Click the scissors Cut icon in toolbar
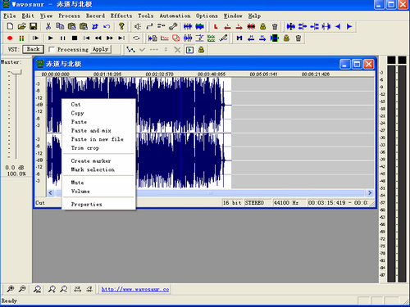410x307 pixels. [x=48, y=26]
